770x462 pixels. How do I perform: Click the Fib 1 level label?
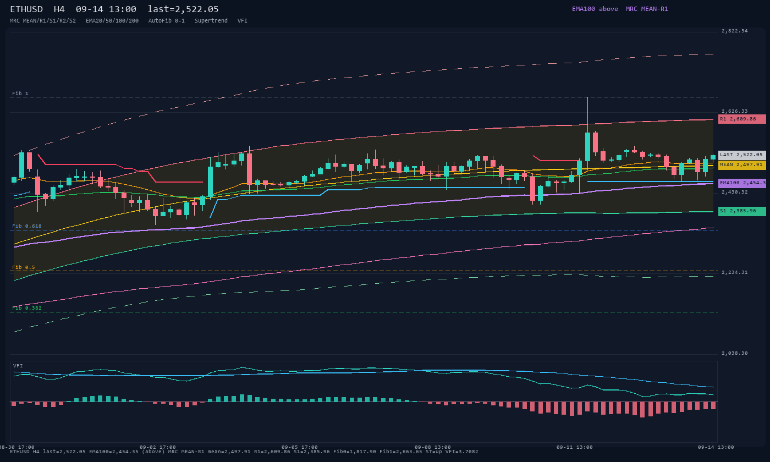pyautogui.click(x=20, y=94)
